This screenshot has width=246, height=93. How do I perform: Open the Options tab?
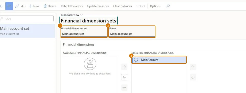coord(155,6)
